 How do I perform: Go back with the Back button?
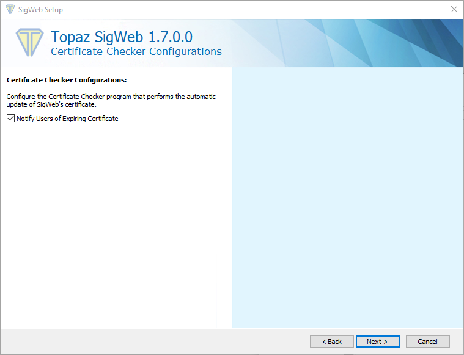click(x=331, y=342)
